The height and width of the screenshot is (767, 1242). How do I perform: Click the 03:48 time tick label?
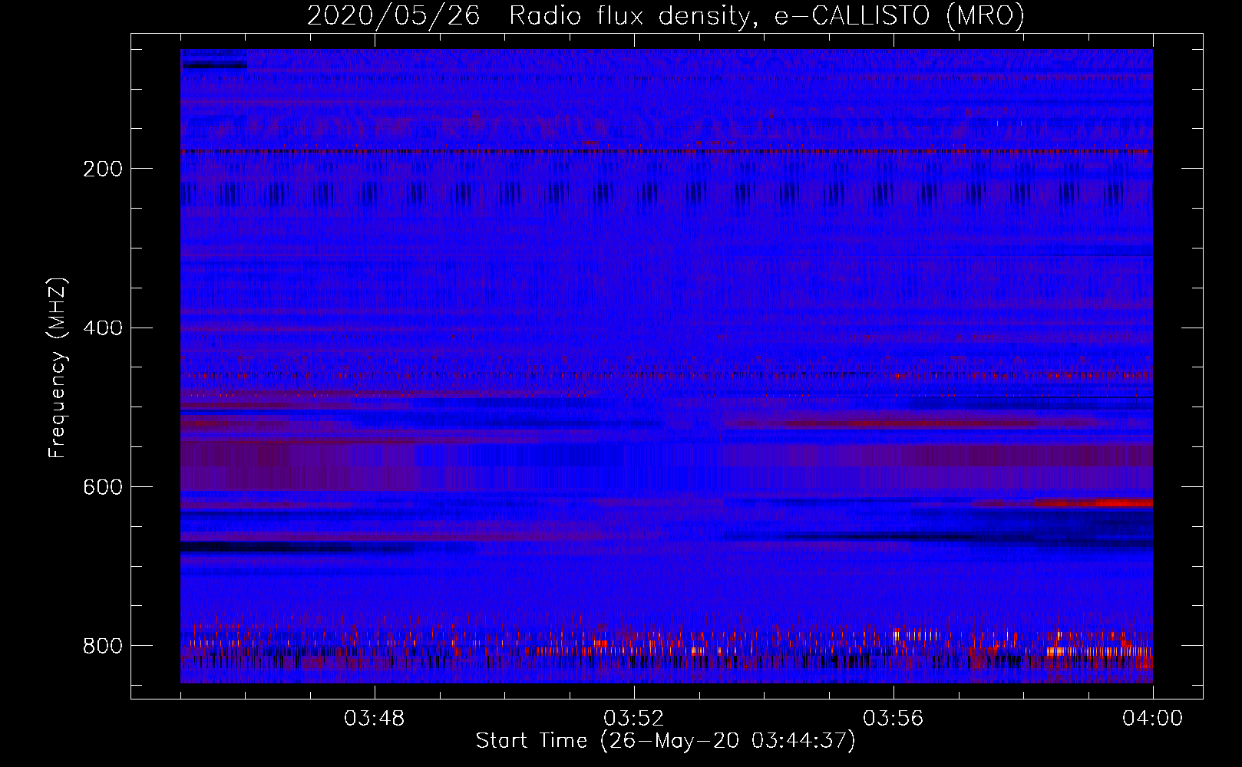click(x=375, y=719)
